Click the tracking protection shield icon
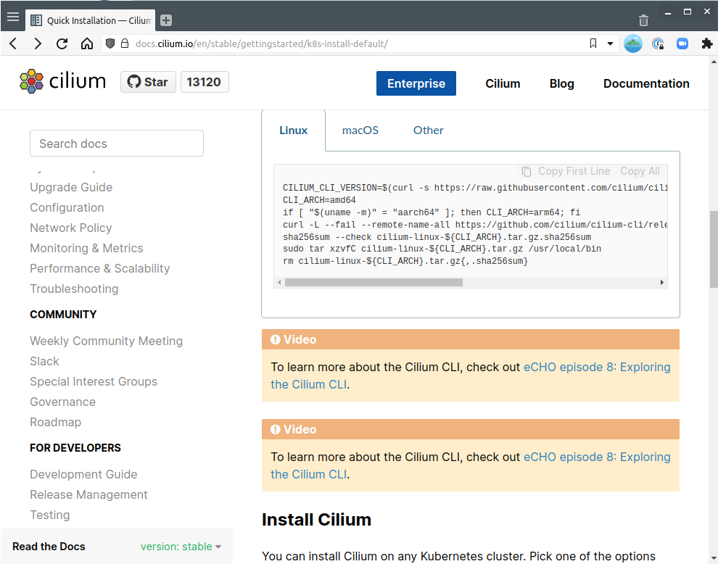 (x=110, y=43)
